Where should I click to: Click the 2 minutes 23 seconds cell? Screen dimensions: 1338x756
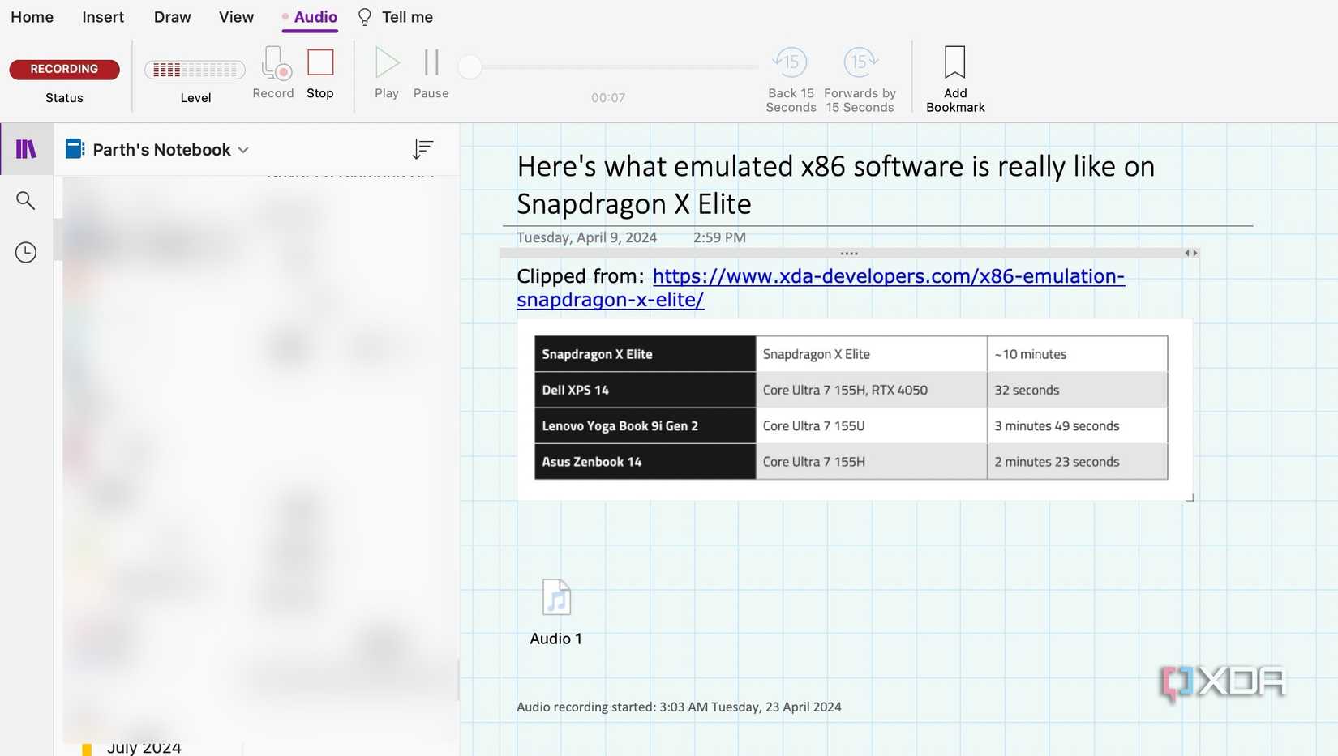pos(1077,461)
